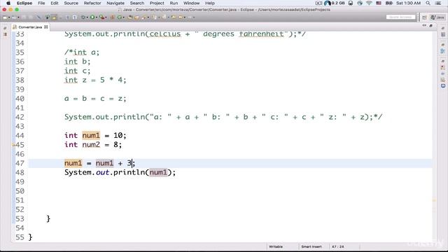The height and width of the screenshot is (252, 448).
Task: Click the New Java Package icon
Action: [112, 17]
